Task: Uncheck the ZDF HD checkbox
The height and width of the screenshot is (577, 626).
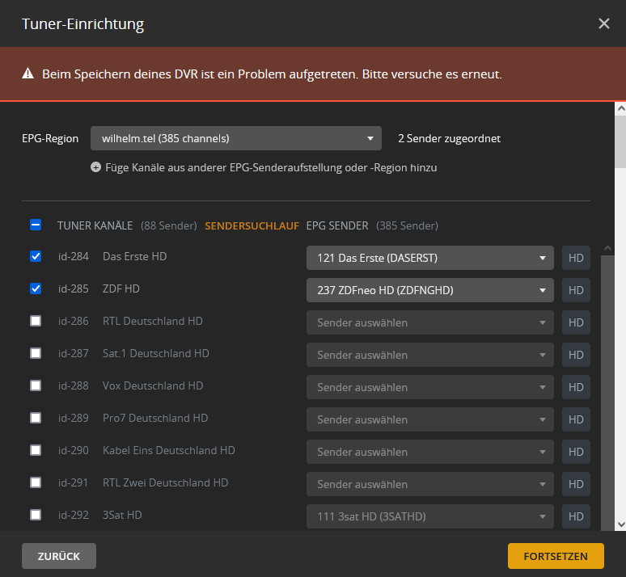Action: [36, 288]
